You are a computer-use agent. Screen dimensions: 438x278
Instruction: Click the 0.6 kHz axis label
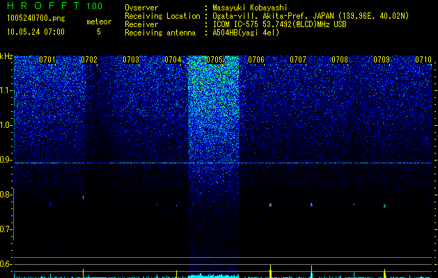pyautogui.click(x=6, y=264)
